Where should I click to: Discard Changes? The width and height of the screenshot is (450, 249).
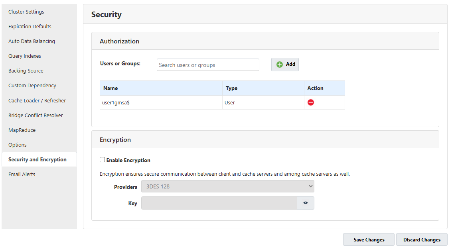point(422,239)
